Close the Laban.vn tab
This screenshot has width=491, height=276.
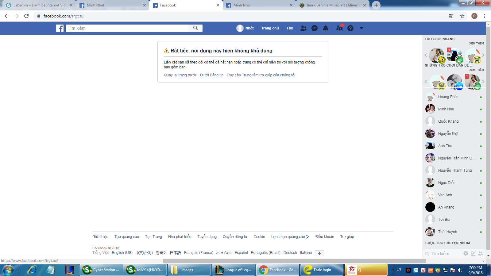tap(71, 5)
